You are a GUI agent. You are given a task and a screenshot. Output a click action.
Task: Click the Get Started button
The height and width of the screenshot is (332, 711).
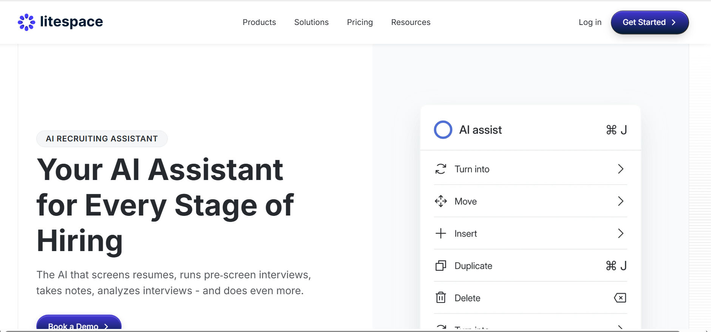click(649, 22)
